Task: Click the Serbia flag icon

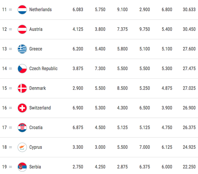Action: point(22,167)
